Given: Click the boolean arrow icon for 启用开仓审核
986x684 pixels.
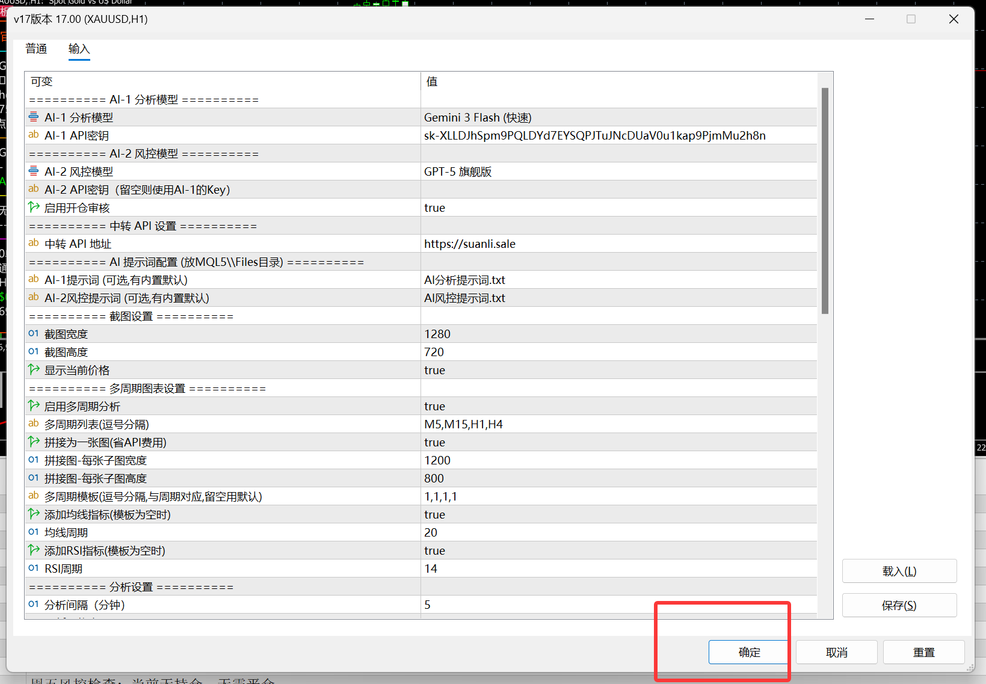Looking at the screenshot, I should pos(34,207).
